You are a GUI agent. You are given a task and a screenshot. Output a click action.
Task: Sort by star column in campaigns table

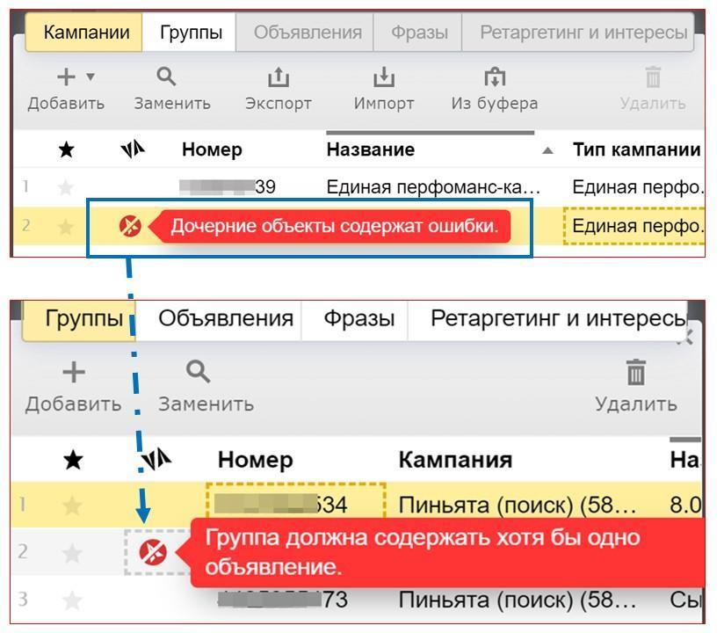pos(66,149)
